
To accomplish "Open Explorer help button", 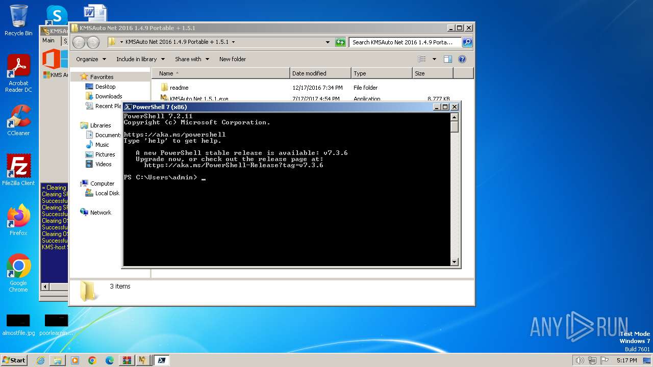I will tap(462, 59).
